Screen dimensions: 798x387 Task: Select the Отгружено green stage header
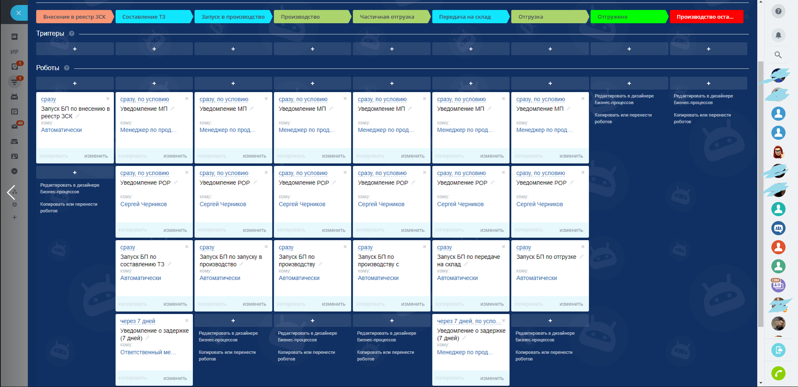[x=628, y=17]
